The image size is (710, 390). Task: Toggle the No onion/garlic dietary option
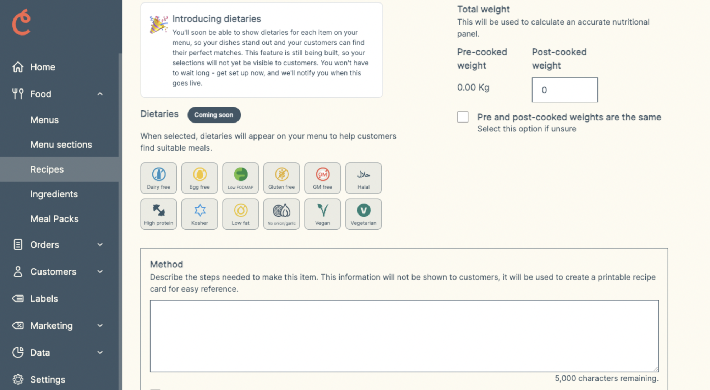click(x=281, y=214)
